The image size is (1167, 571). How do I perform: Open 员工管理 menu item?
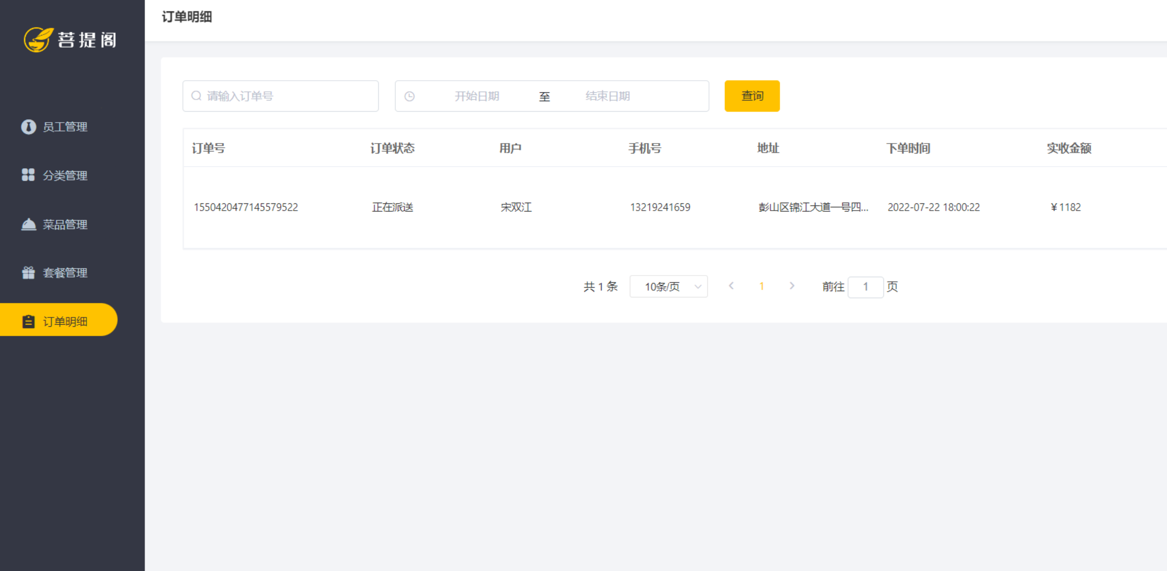tap(59, 127)
